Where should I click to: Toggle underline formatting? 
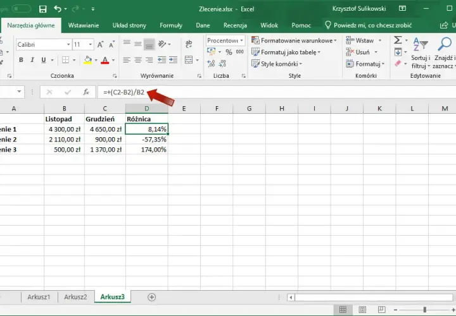pos(44,60)
